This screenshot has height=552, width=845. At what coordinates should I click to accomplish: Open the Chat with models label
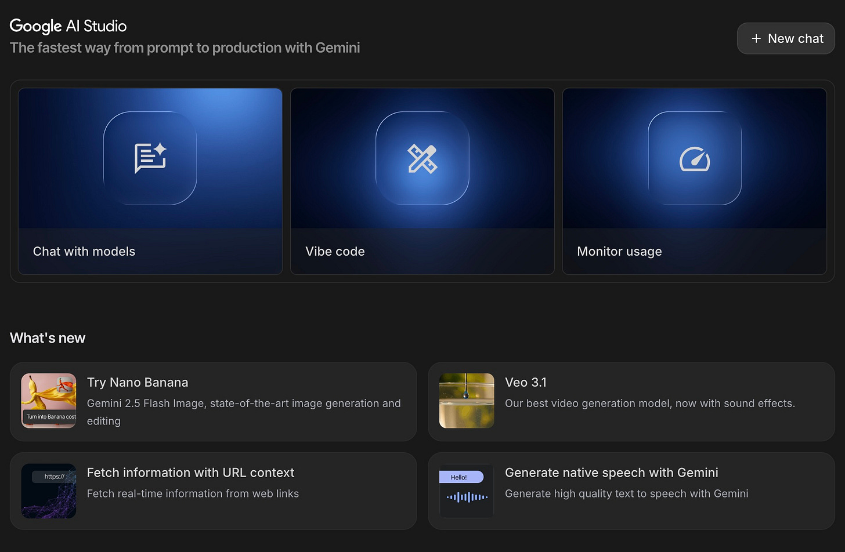pos(84,251)
